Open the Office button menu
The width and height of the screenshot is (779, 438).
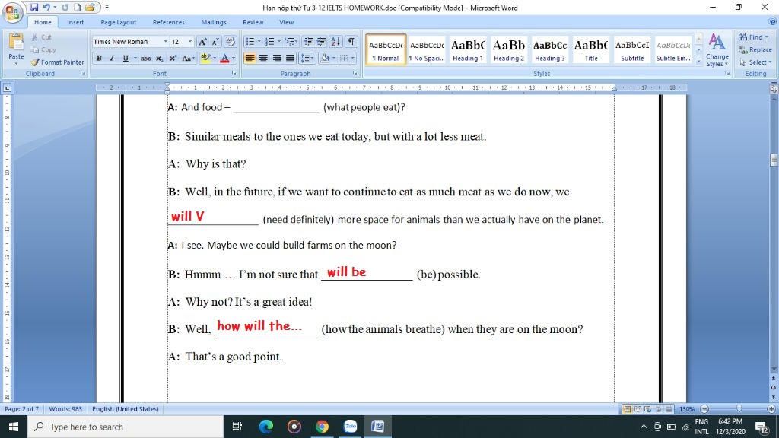pos(12,12)
